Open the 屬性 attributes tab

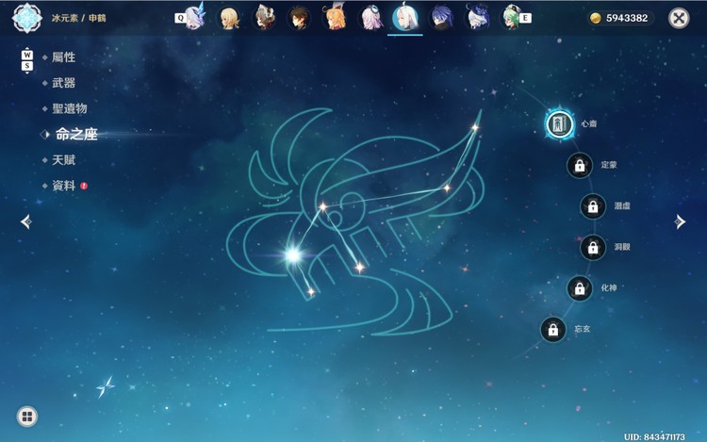pyautogui.click(x=63, y=57)
